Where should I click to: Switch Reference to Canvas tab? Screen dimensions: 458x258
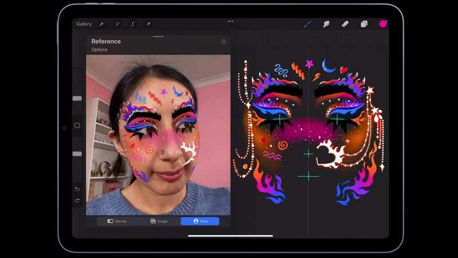coord(117,221)
